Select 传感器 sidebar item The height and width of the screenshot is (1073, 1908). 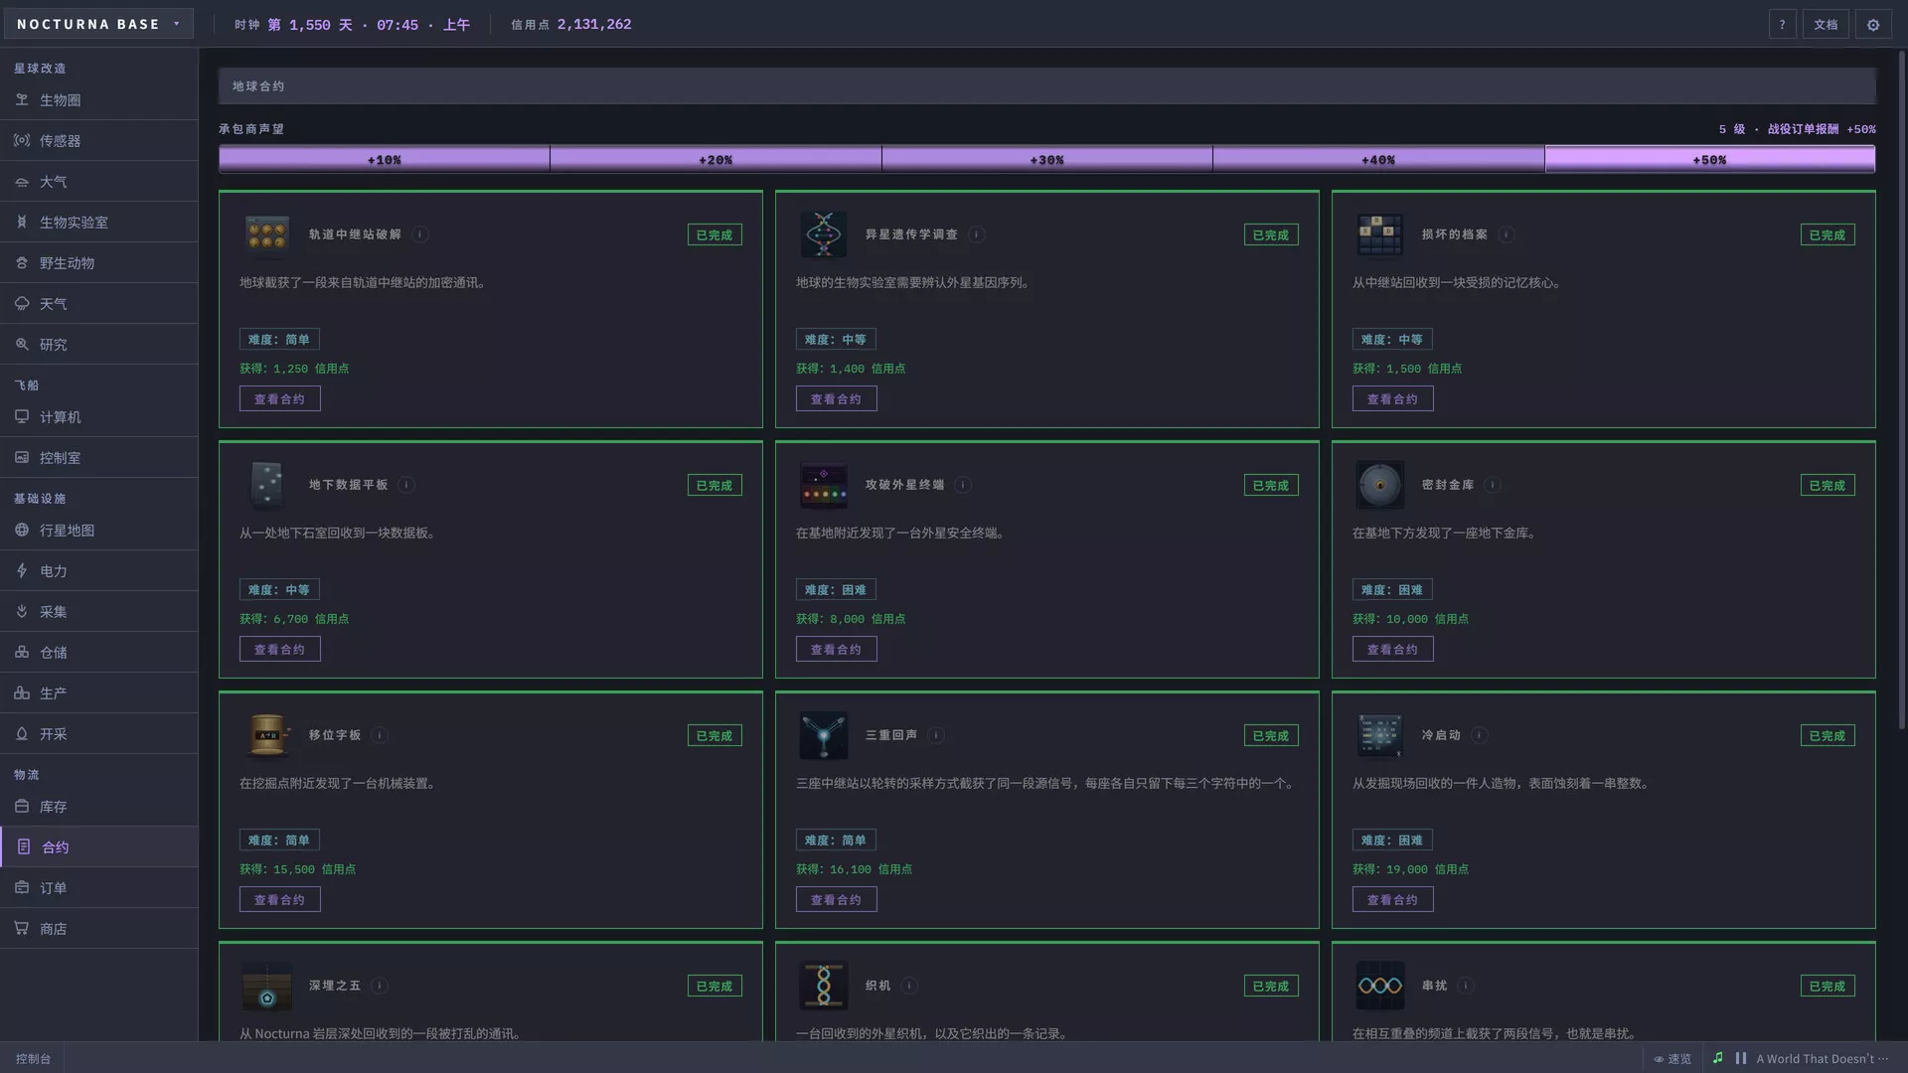coord(99,141)
